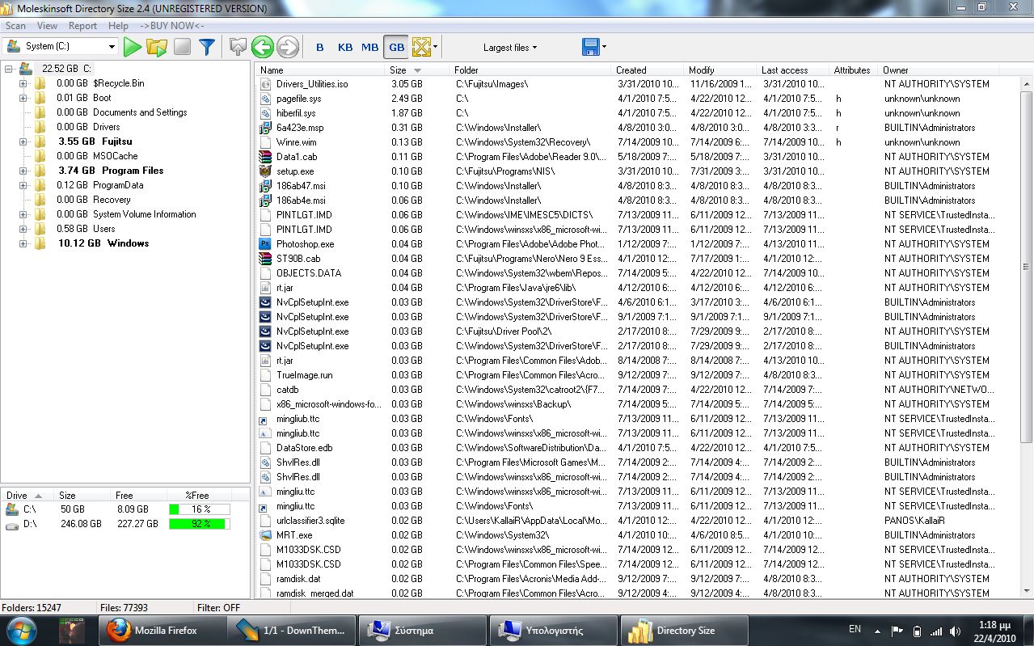Click the Photoshop.exe file icon

click(265, 244)
